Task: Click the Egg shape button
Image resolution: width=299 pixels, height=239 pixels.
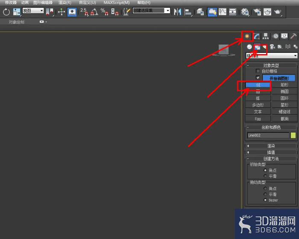Action: (x=258, y=118)
